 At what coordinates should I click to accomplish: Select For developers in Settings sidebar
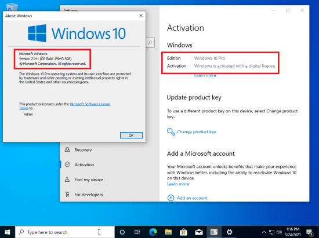pyautogui.click(x=110, y=195)
